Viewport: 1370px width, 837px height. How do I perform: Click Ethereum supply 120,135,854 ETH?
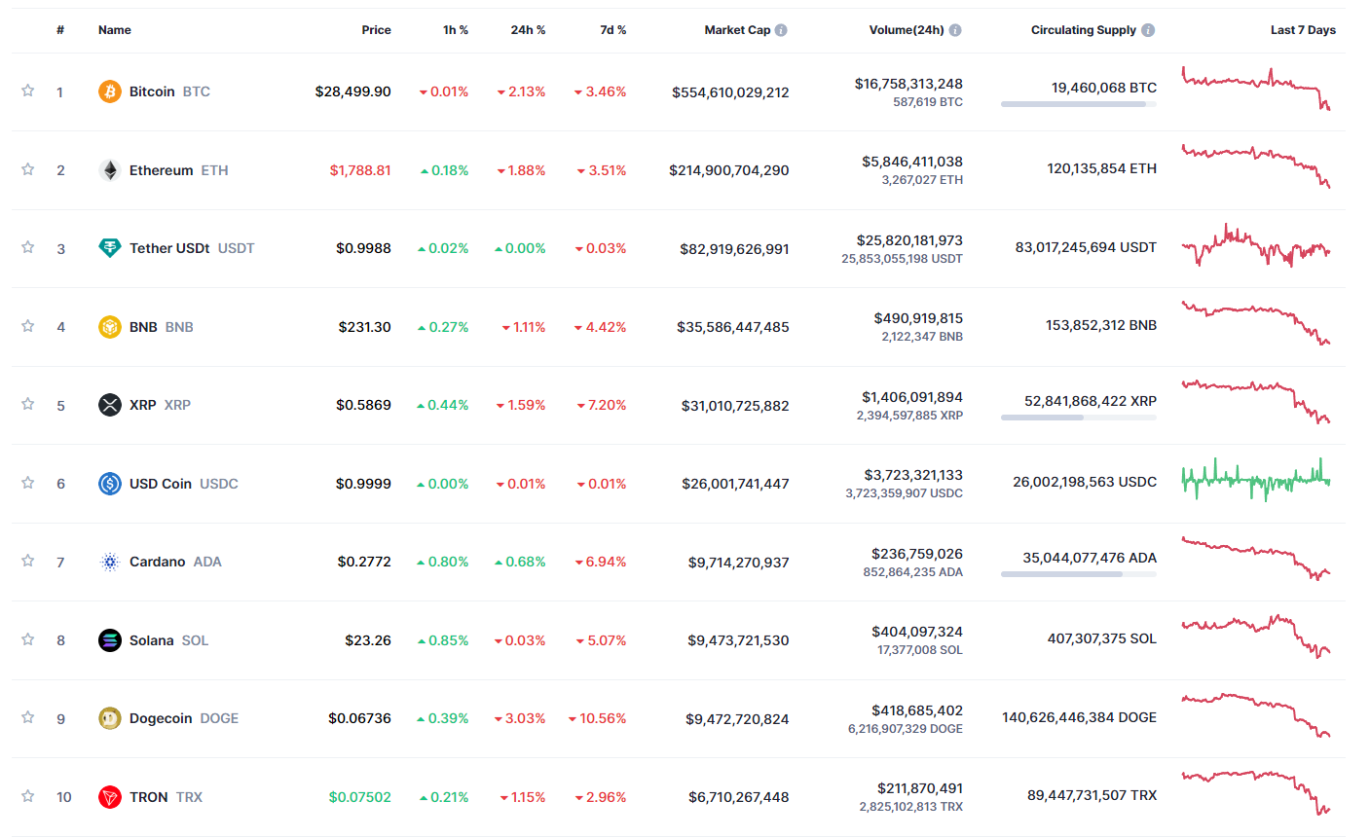pos(1102,168)
